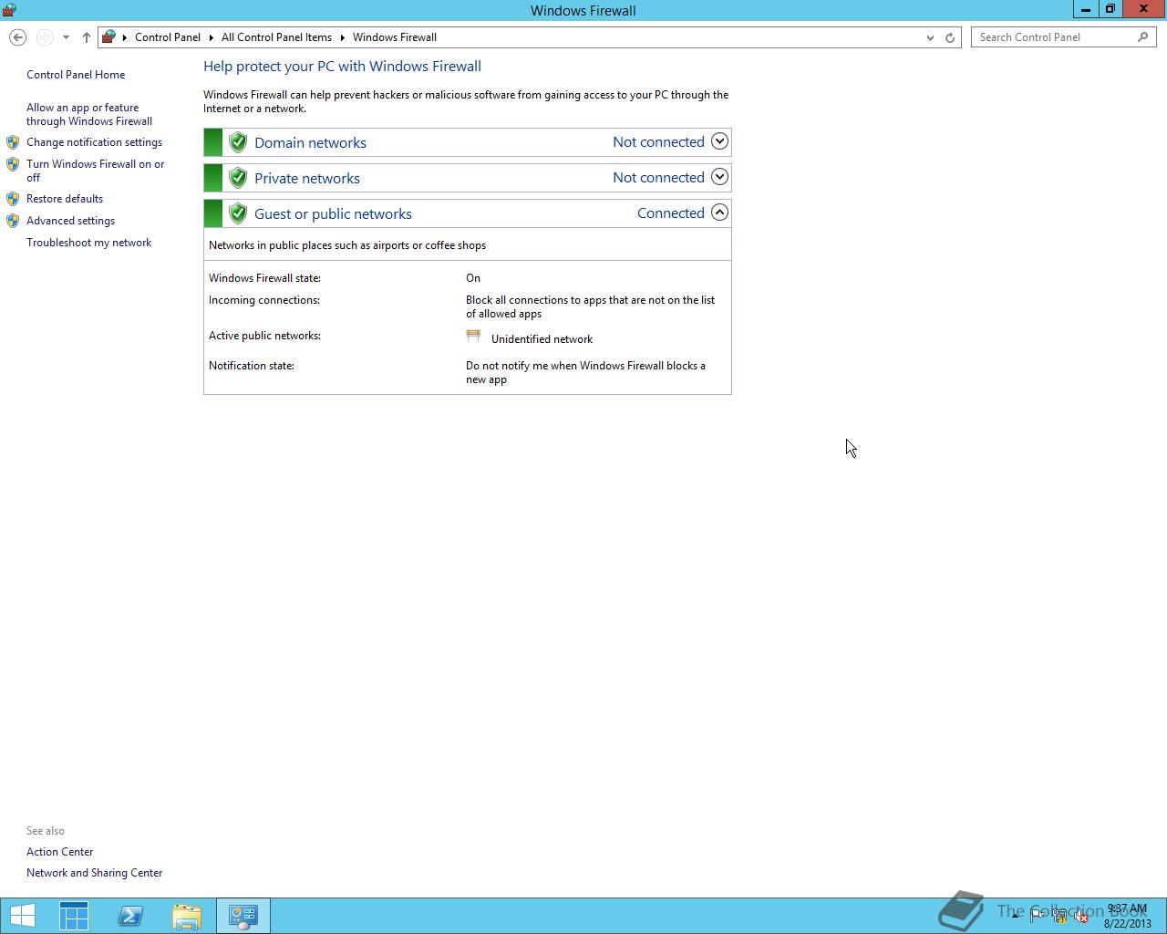Screen dimensions: 1167x934
Task: Open Troubleshoot my network
Action: pos(88,243)
